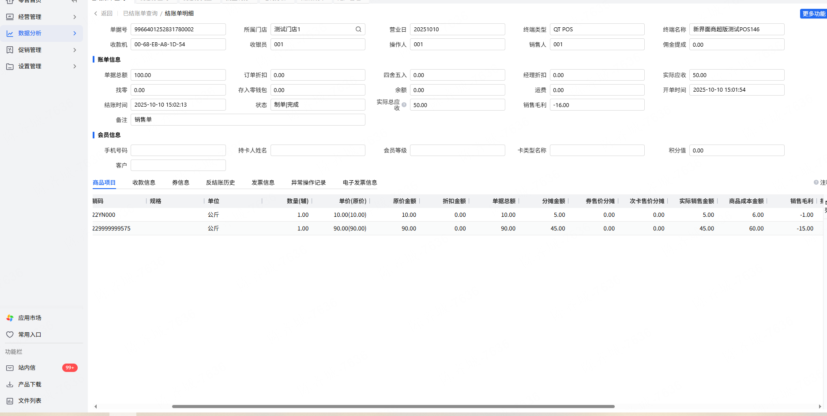This screenshot has height=416, width=827.
Task: Click the 商品成本金额 column header
Action: [743, 201]
